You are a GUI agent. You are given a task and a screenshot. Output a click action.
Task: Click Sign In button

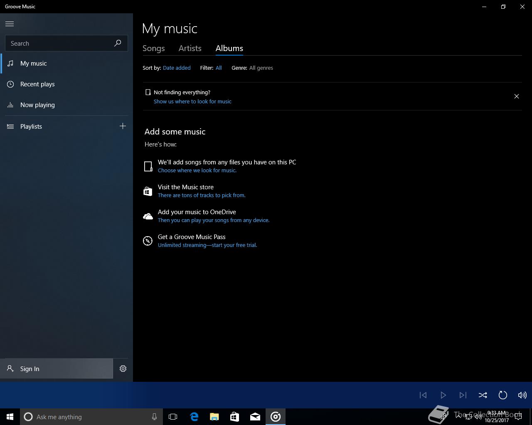57,369
